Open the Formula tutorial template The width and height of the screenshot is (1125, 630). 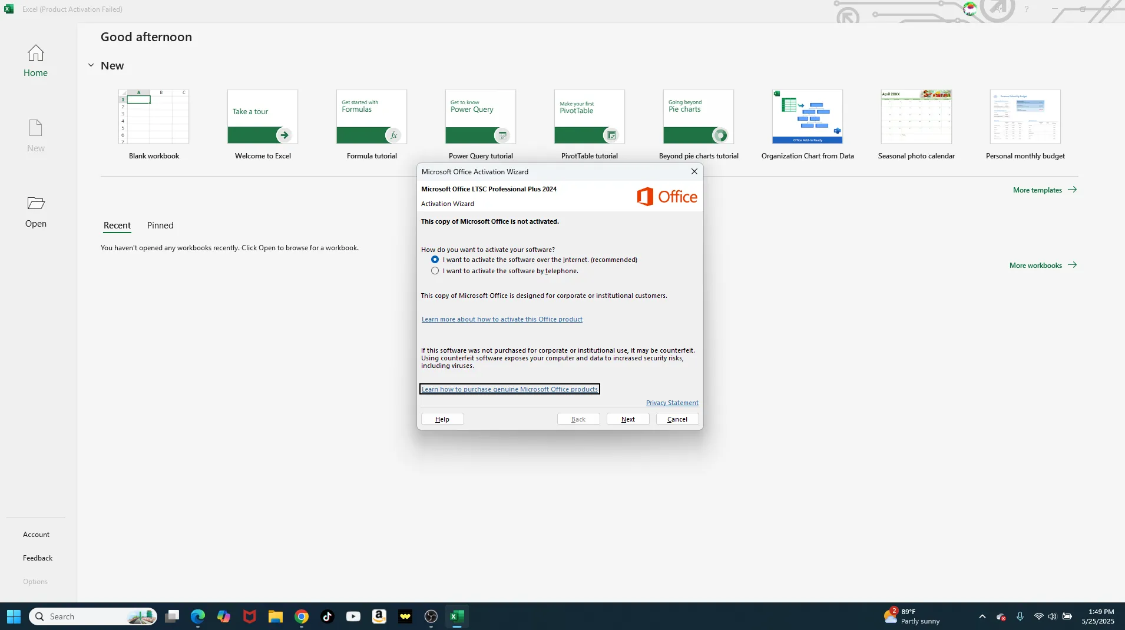[x=372, y=125]
